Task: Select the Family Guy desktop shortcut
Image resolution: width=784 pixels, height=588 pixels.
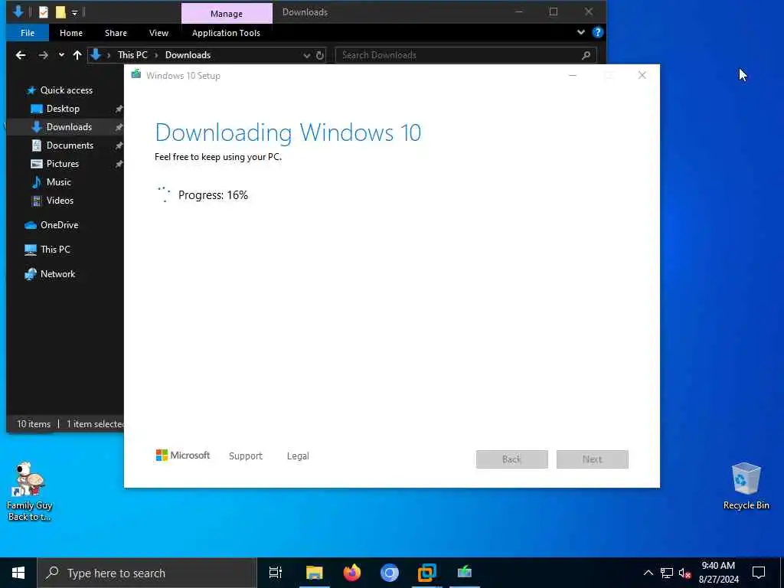Action: pyautogui.click(x=30, y=492)
